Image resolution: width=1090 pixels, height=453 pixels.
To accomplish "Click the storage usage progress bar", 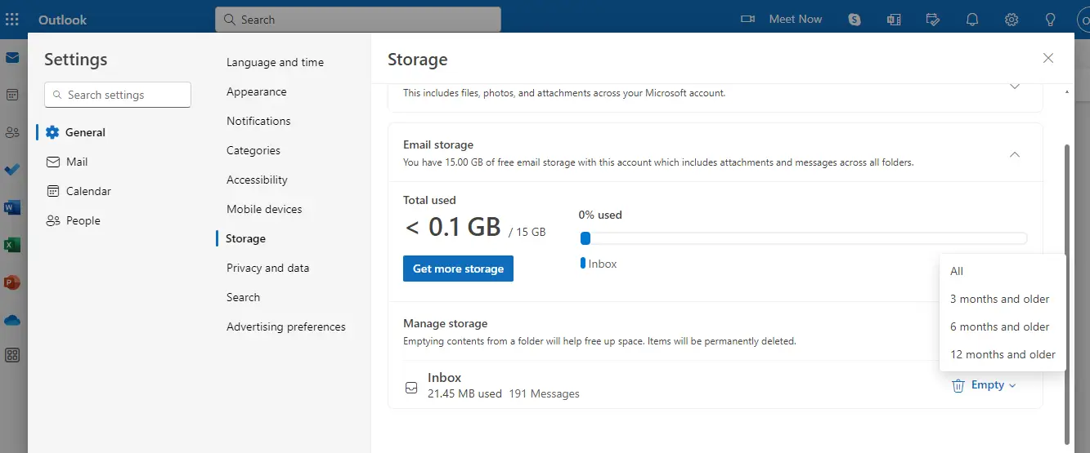I will [803, 238].
